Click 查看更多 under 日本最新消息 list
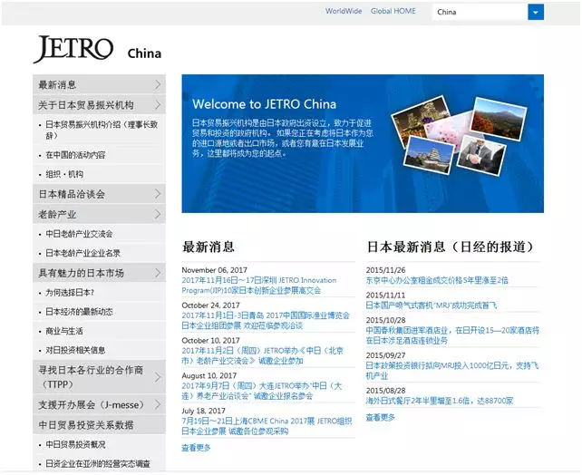This screenshot has width=582, height=475. (x=381, y=417)
